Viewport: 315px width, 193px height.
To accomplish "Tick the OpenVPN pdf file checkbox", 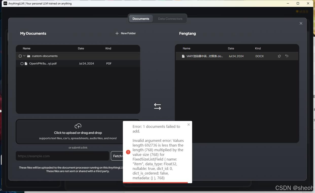I will click(22, 63).
